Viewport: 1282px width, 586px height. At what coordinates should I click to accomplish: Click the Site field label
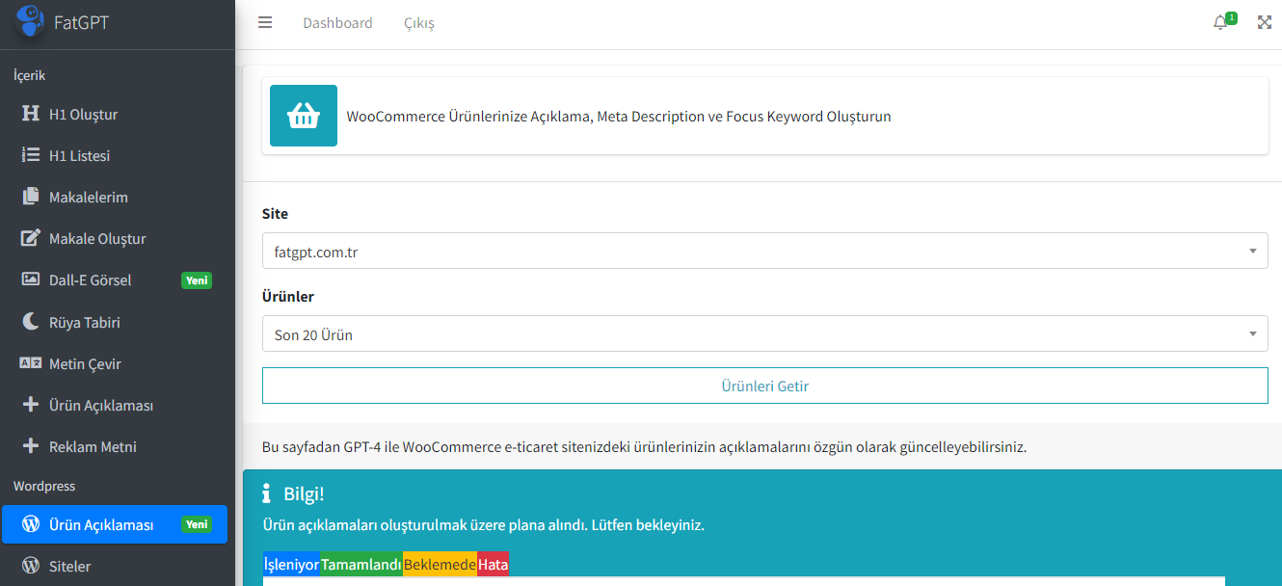275,214
